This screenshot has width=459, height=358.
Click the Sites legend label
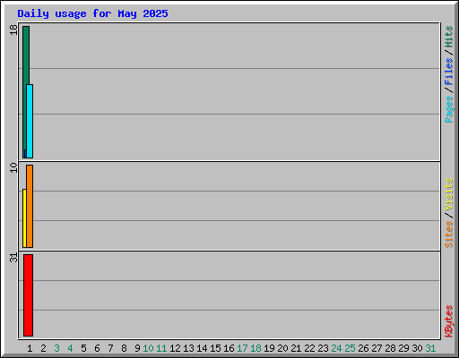pos(448,234)
